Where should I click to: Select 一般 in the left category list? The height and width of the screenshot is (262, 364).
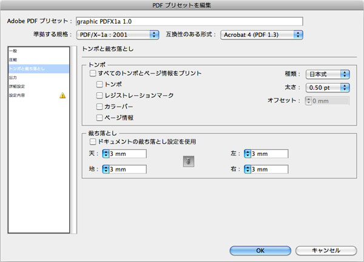pyautogui.click(x=13, y=52)
